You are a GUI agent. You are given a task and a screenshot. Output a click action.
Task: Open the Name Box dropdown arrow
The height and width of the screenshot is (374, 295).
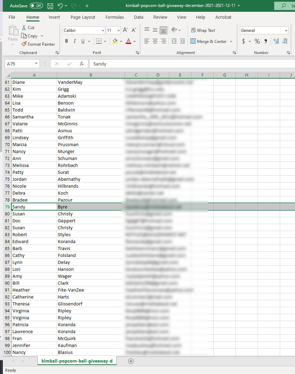(36, 64)
